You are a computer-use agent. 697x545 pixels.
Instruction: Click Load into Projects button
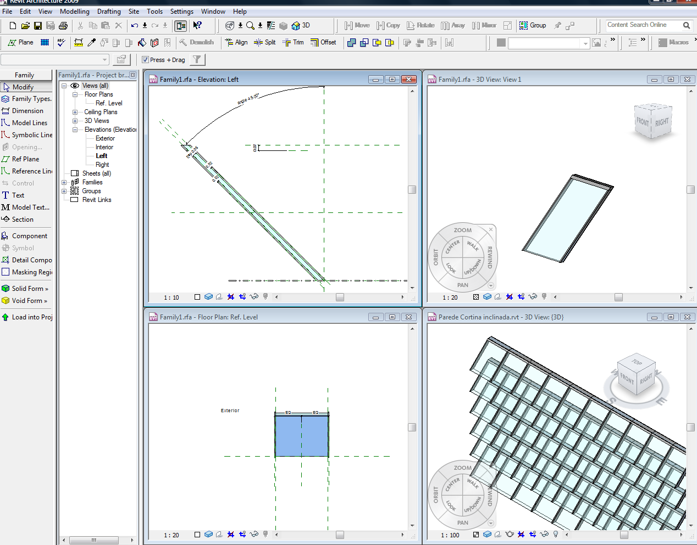pos(27,317)
